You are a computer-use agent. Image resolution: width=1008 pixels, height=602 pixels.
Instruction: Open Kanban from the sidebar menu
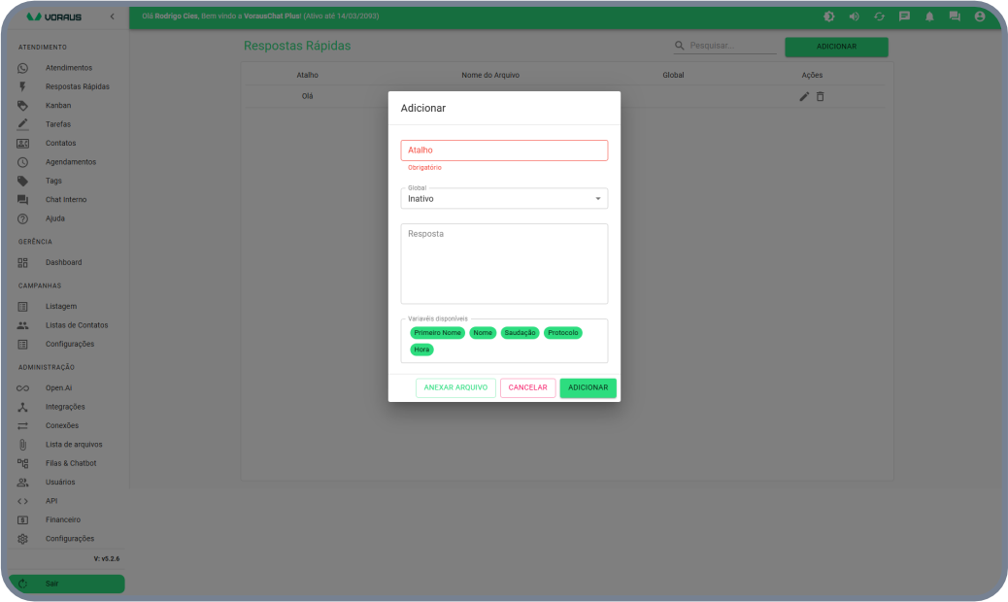point(58,105)
